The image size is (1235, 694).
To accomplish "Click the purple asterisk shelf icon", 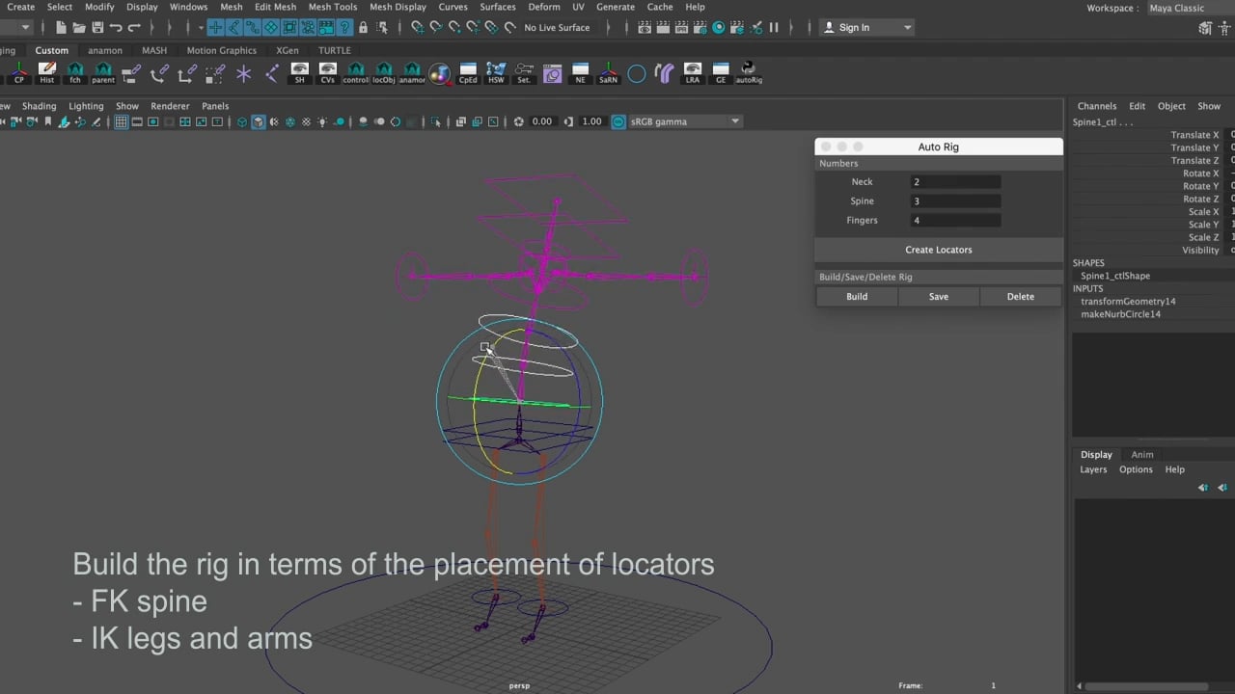I will [243, 72].
